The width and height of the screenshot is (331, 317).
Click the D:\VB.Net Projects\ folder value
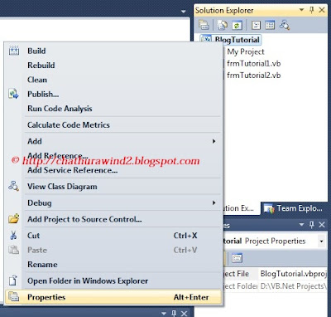pyautogui.click(x=293, y=285)
